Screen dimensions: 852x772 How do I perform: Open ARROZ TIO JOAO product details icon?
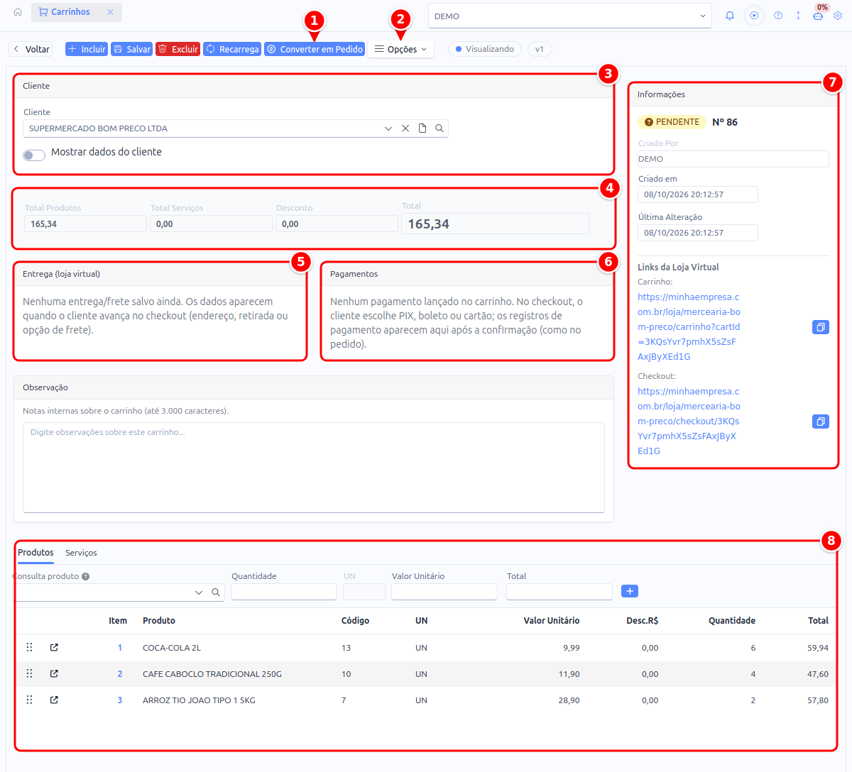tap(54, 700)
